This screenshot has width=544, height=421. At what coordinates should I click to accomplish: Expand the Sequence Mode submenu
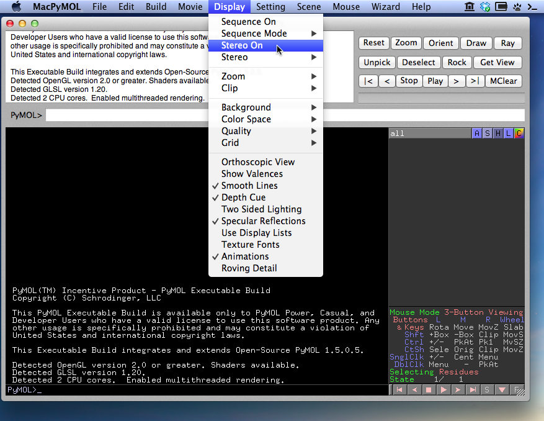tap(265, 34)
